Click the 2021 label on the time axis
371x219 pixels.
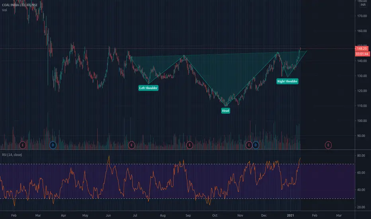pyautogui.click(x=290, y=215)
